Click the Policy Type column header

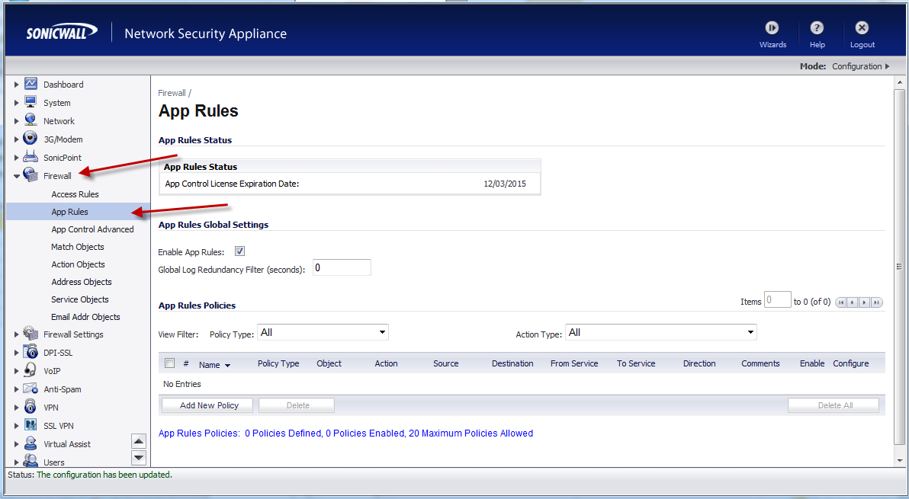click(x=278, y=363)
